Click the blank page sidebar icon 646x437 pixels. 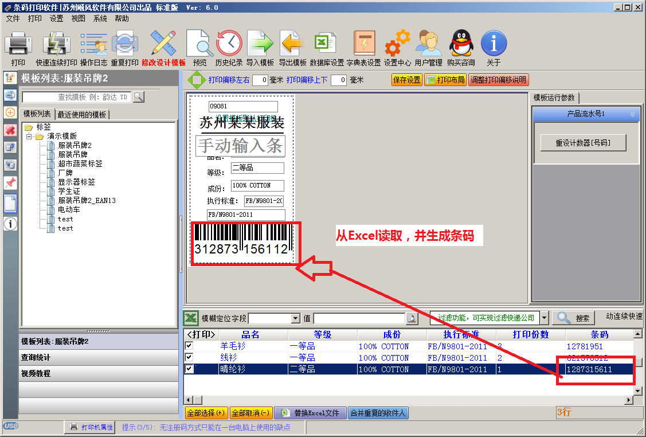pos(10,204)
